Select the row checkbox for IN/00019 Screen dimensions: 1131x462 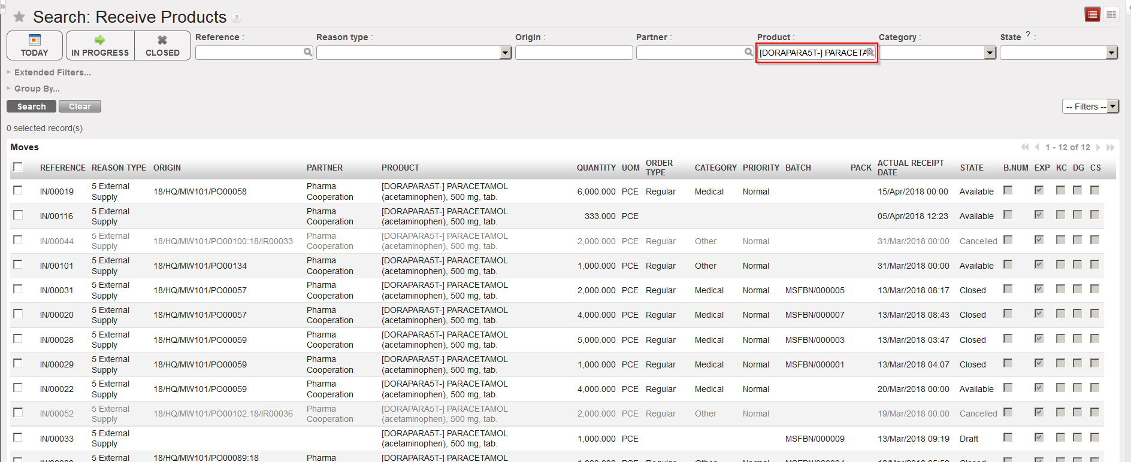click(x=18, y=190)
